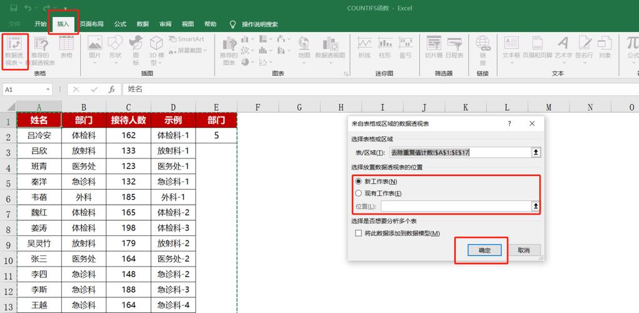Open the Screenshot (屏幕截图) dropdown
Screen dimensions: 639x313
coord(188,50)
